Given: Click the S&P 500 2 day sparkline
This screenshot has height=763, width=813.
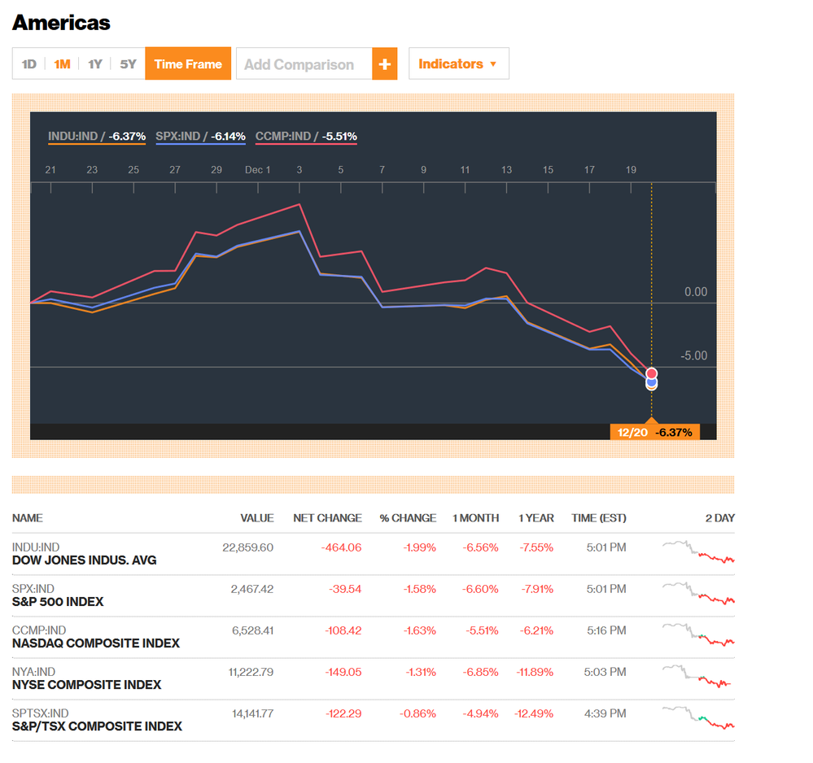Looking at the screenshot, I should coord(698,594).
